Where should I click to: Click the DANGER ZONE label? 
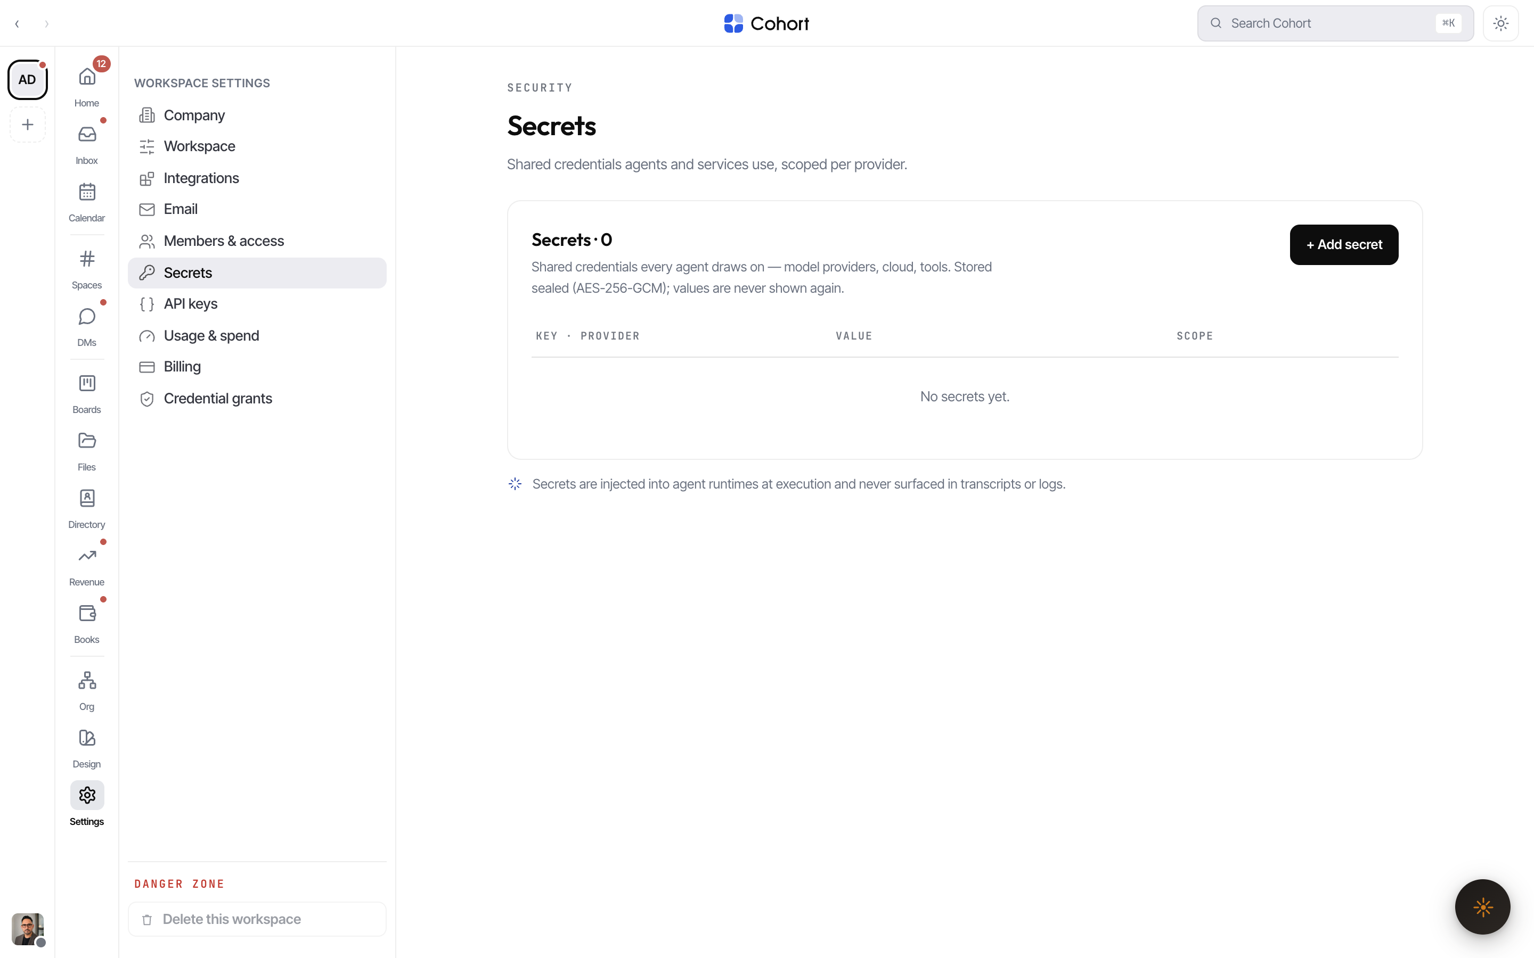(179, 884)
